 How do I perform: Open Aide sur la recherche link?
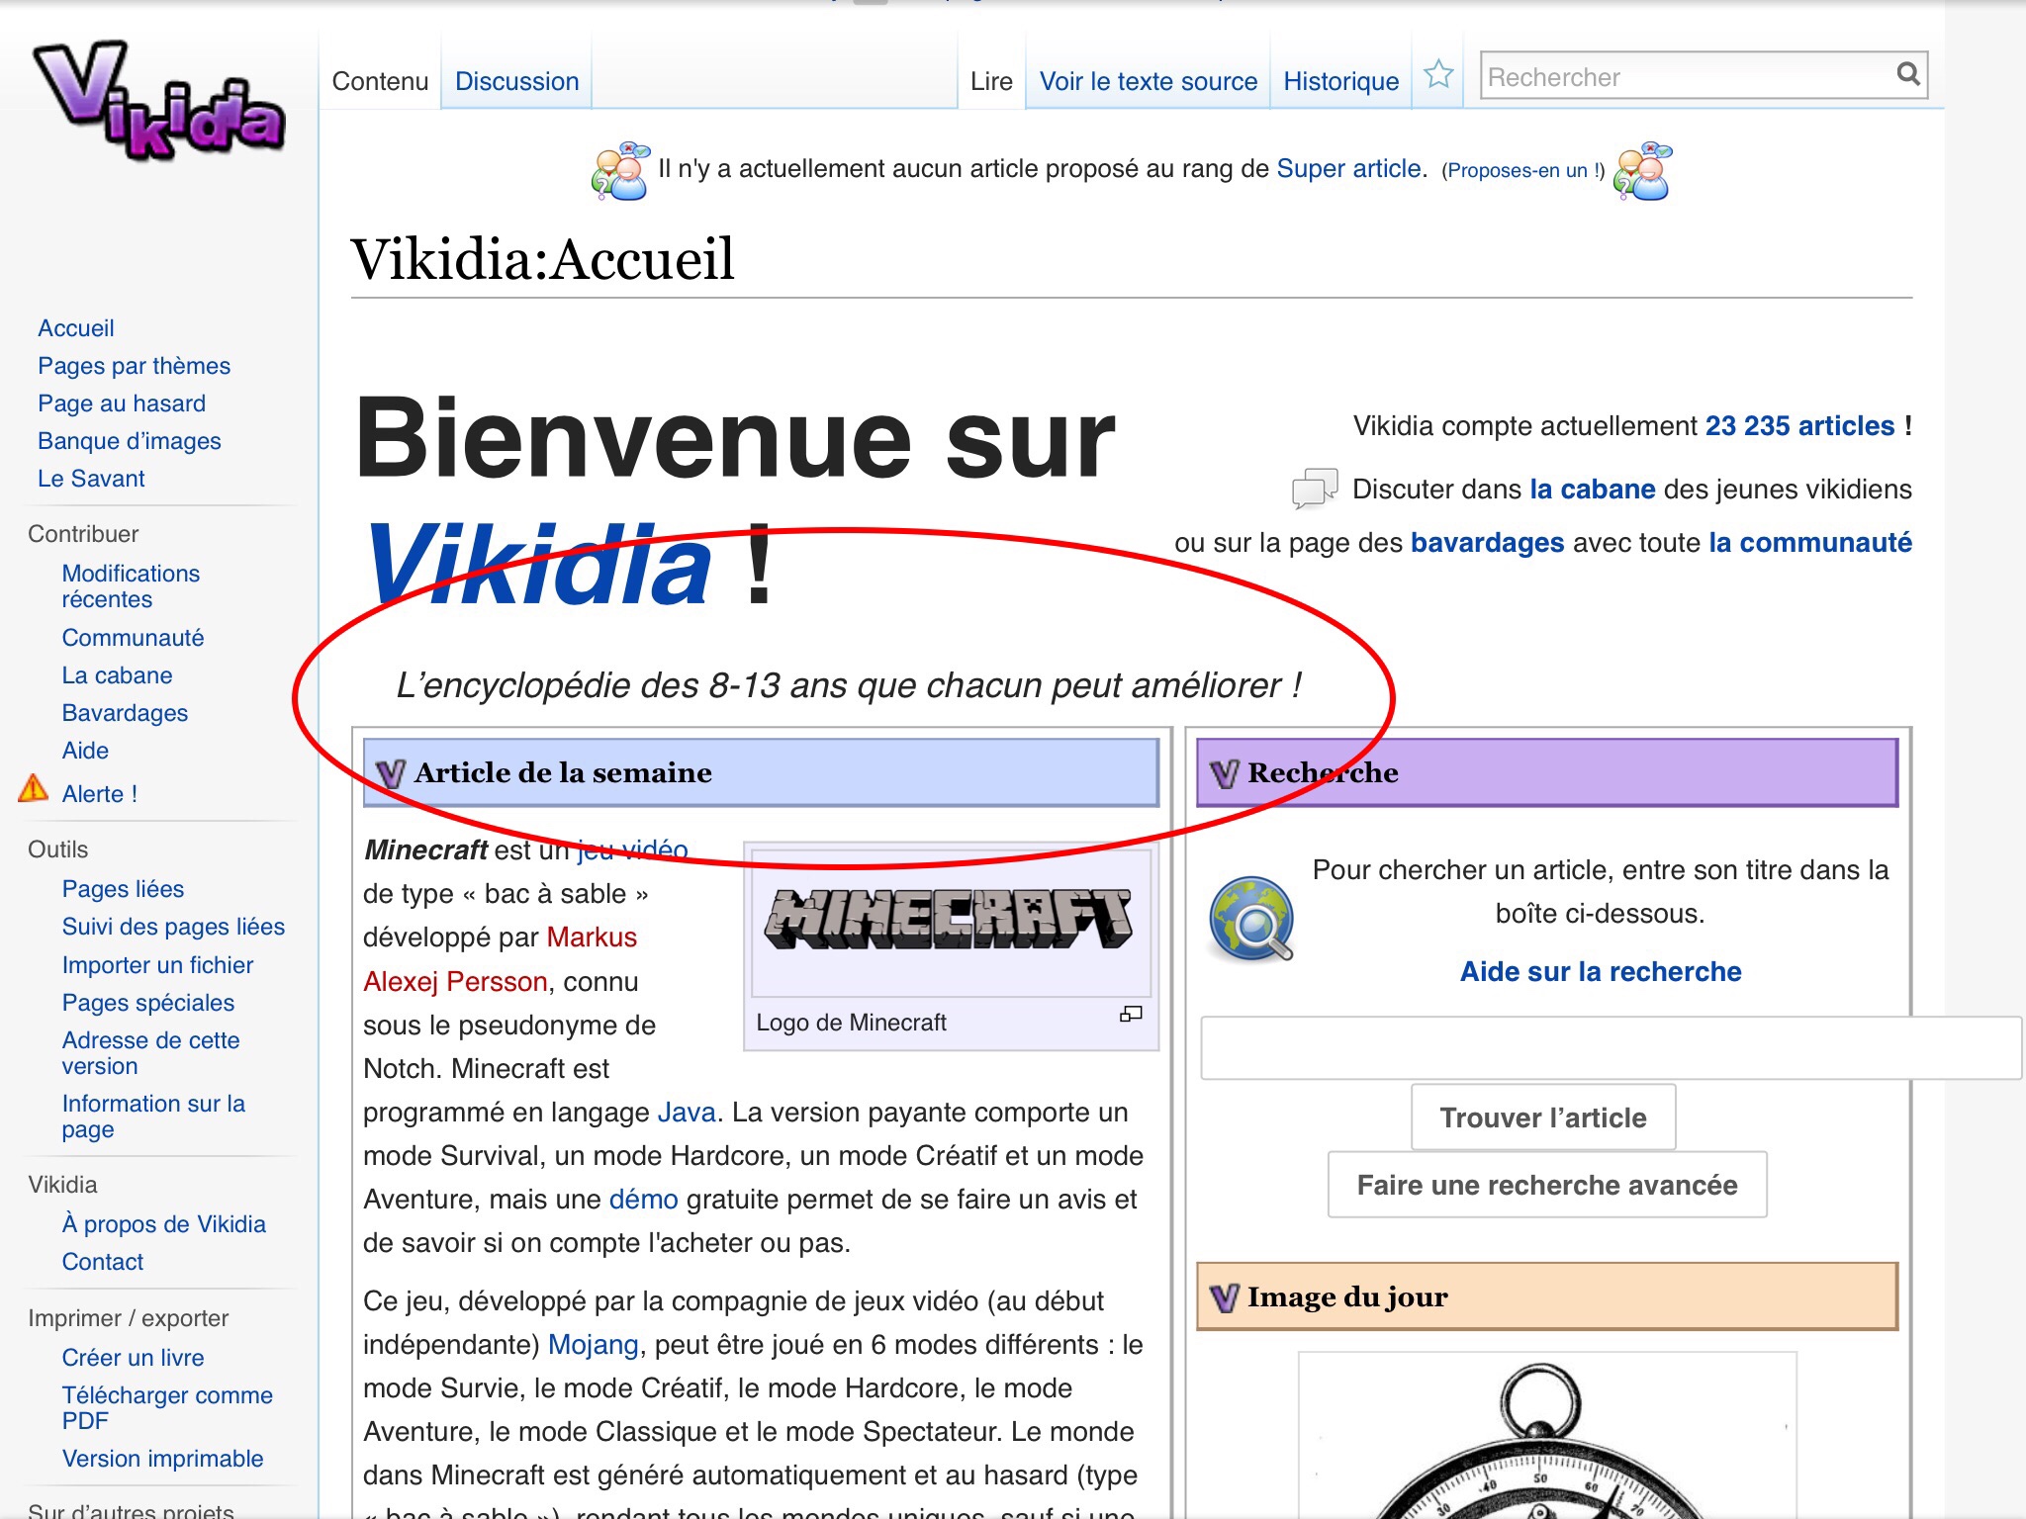coord(1600,971)
